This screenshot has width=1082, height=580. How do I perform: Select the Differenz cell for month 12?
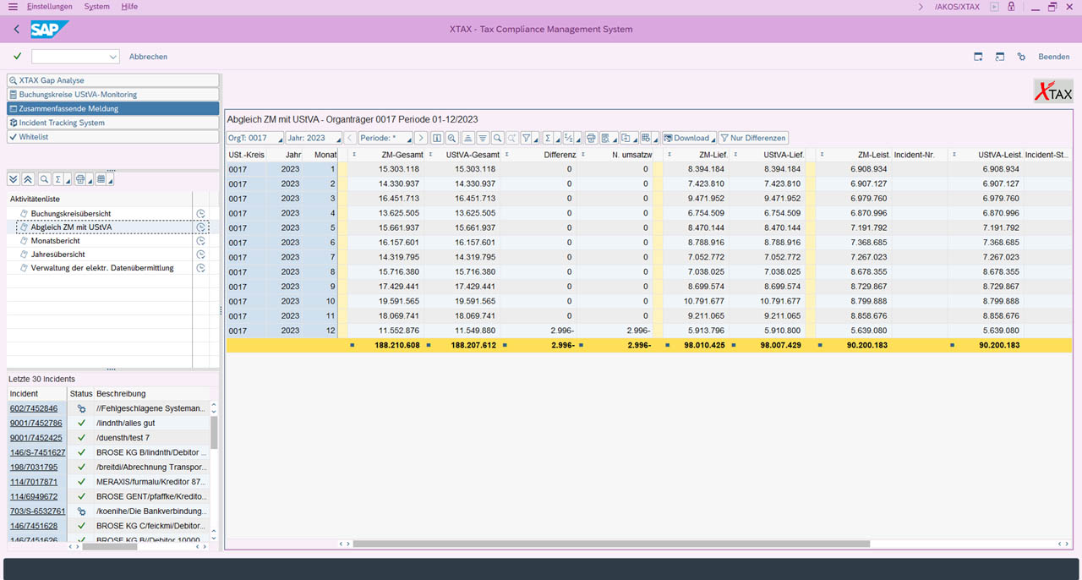click(x=541, y=331)
